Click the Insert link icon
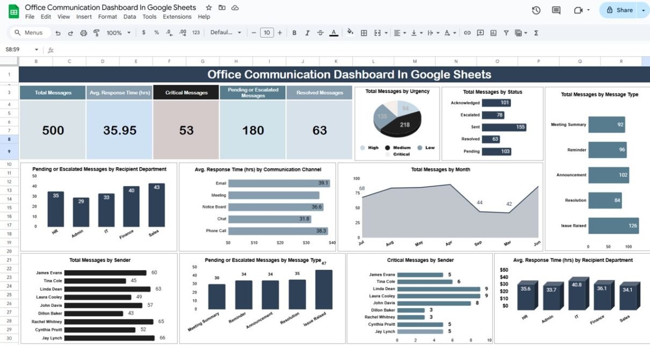650x345 pixels. (467, 33)
